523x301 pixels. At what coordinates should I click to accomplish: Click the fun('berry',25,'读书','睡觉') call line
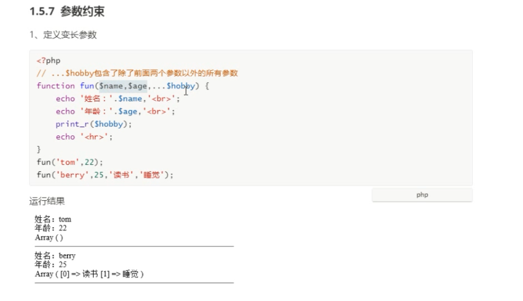[x=105, y=175]
